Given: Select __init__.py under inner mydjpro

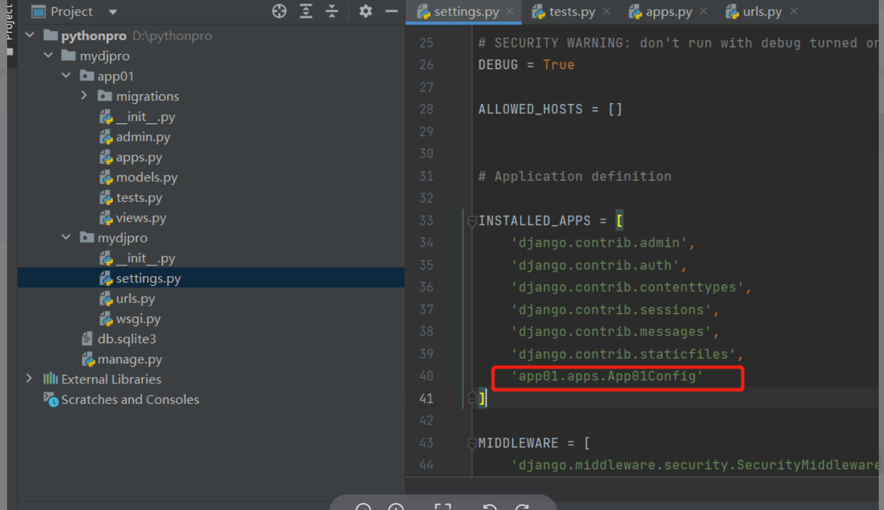Looking at the screenshot, I should click(146, 258).
